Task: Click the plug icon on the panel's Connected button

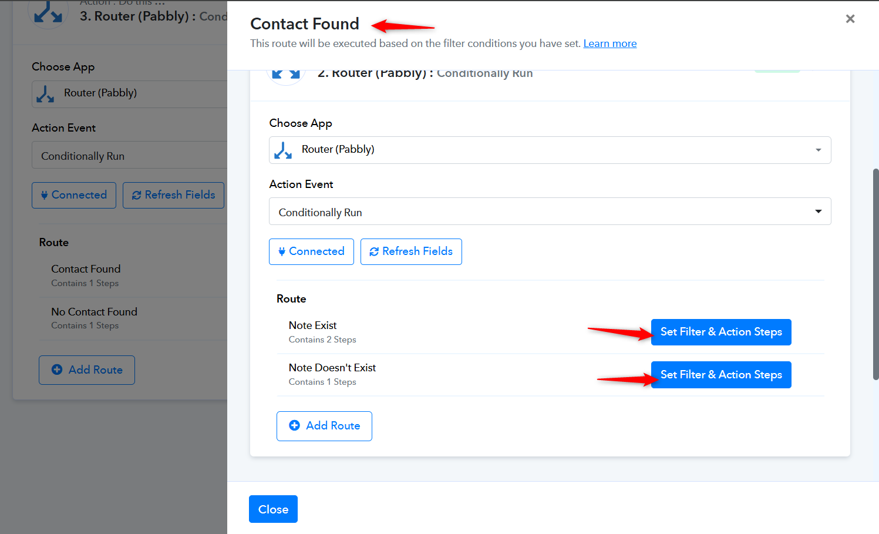Action: (282, 251)
